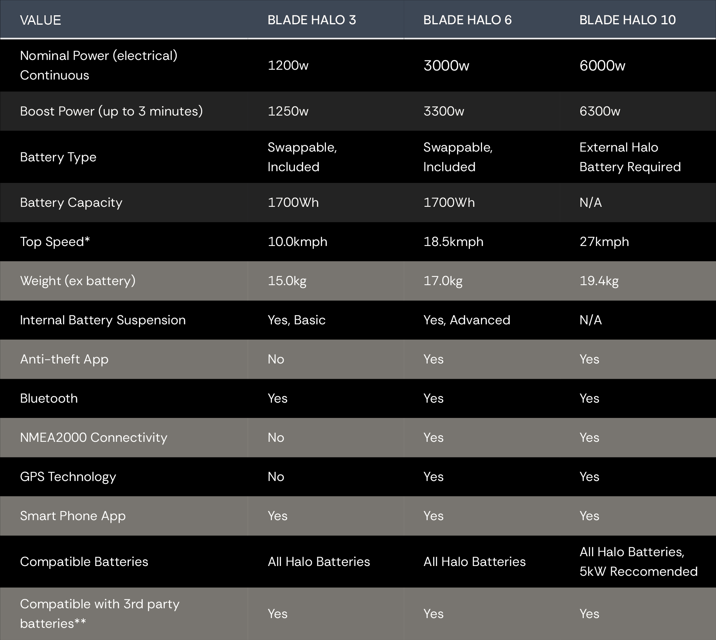
Task: Click the 19.4kg weight value
Action: point(599,281)
